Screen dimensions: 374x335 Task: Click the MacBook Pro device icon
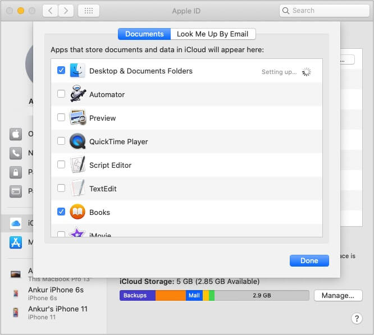(16, 274)
